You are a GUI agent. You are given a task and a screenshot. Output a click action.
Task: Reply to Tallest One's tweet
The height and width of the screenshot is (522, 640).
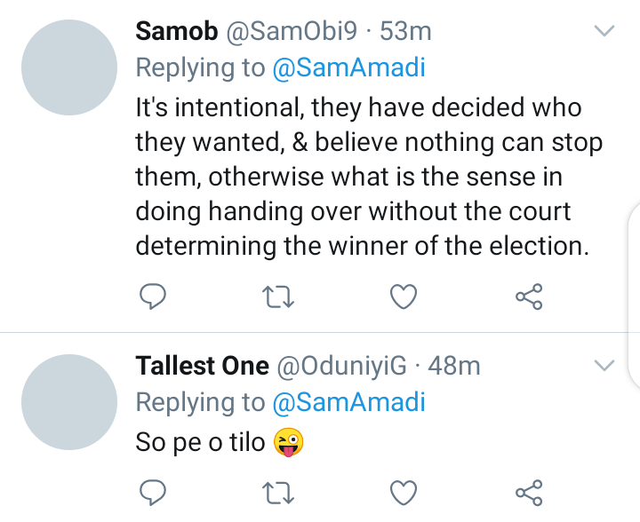(x=153, y=493)
